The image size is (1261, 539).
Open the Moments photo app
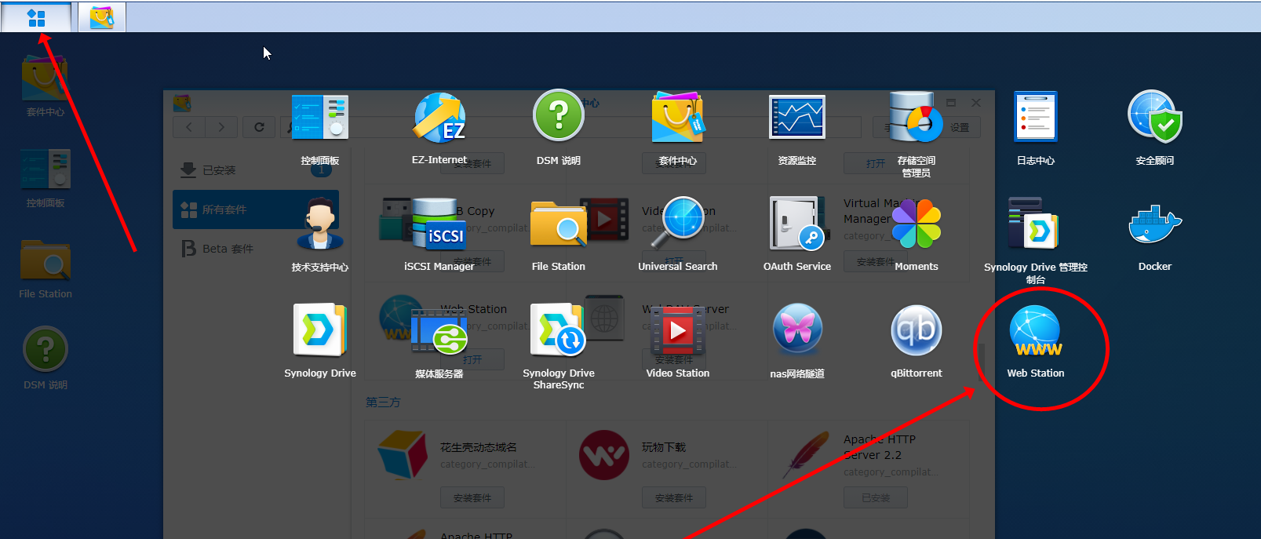point(916,225)
